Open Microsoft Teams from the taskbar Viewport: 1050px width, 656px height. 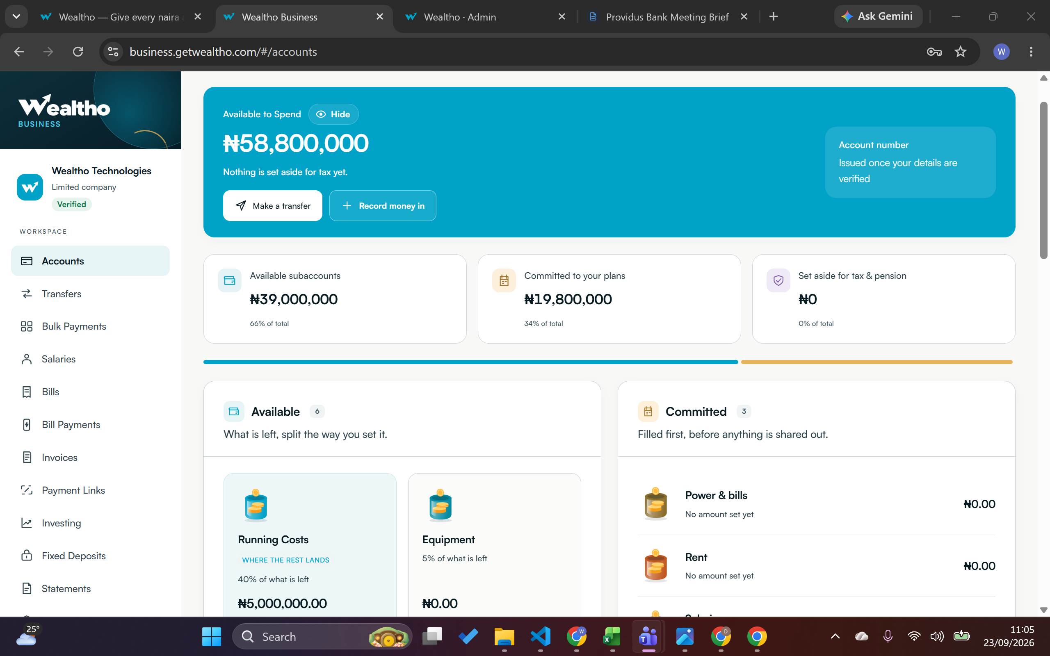648,636
